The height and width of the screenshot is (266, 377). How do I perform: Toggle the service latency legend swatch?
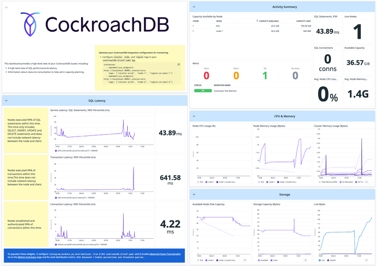(56, 151)
